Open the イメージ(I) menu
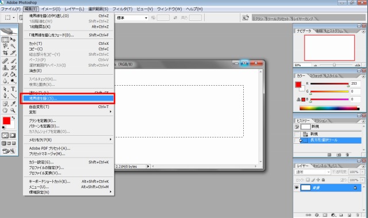368x218 pixels. click(x=51, y=9)
